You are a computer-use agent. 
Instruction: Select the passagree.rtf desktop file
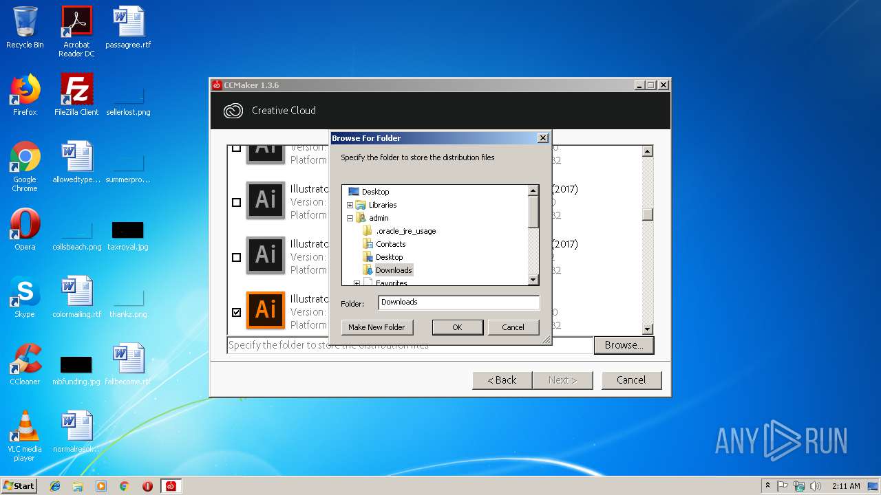pos(128,27)
